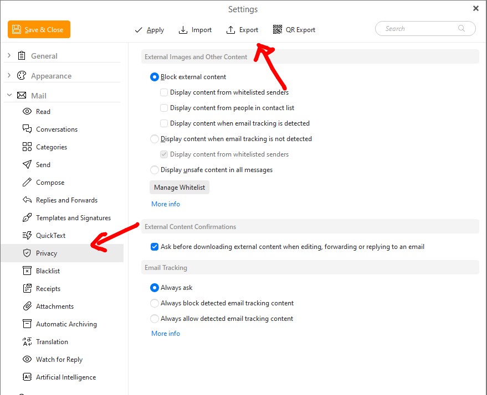487x395 pixels.
Task: Open the Conversations settings page
Action: pos(57,129)
